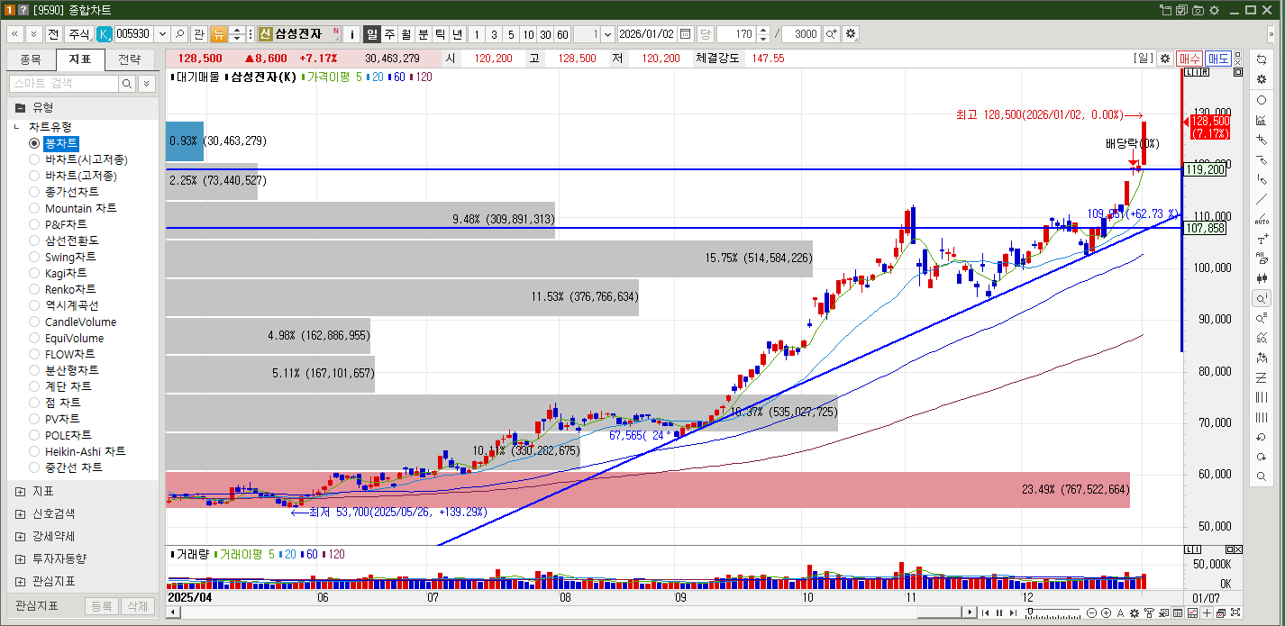This screenshot has height=626, width=1285.
Task: Select P&F차트 radio option
Action: click(x=34, y=224)
